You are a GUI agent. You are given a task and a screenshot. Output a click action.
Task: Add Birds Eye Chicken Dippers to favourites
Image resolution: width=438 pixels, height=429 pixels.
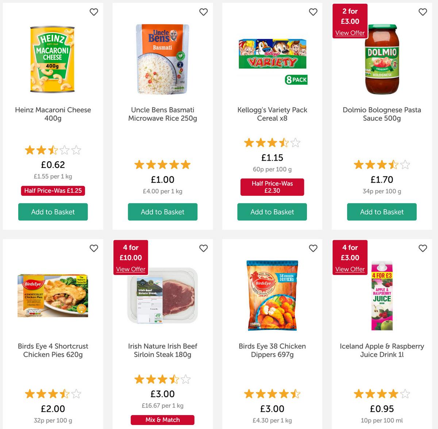click(313, 248)
